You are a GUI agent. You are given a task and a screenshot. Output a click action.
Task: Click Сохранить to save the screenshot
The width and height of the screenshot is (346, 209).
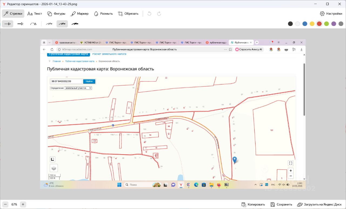pos(281,204)
